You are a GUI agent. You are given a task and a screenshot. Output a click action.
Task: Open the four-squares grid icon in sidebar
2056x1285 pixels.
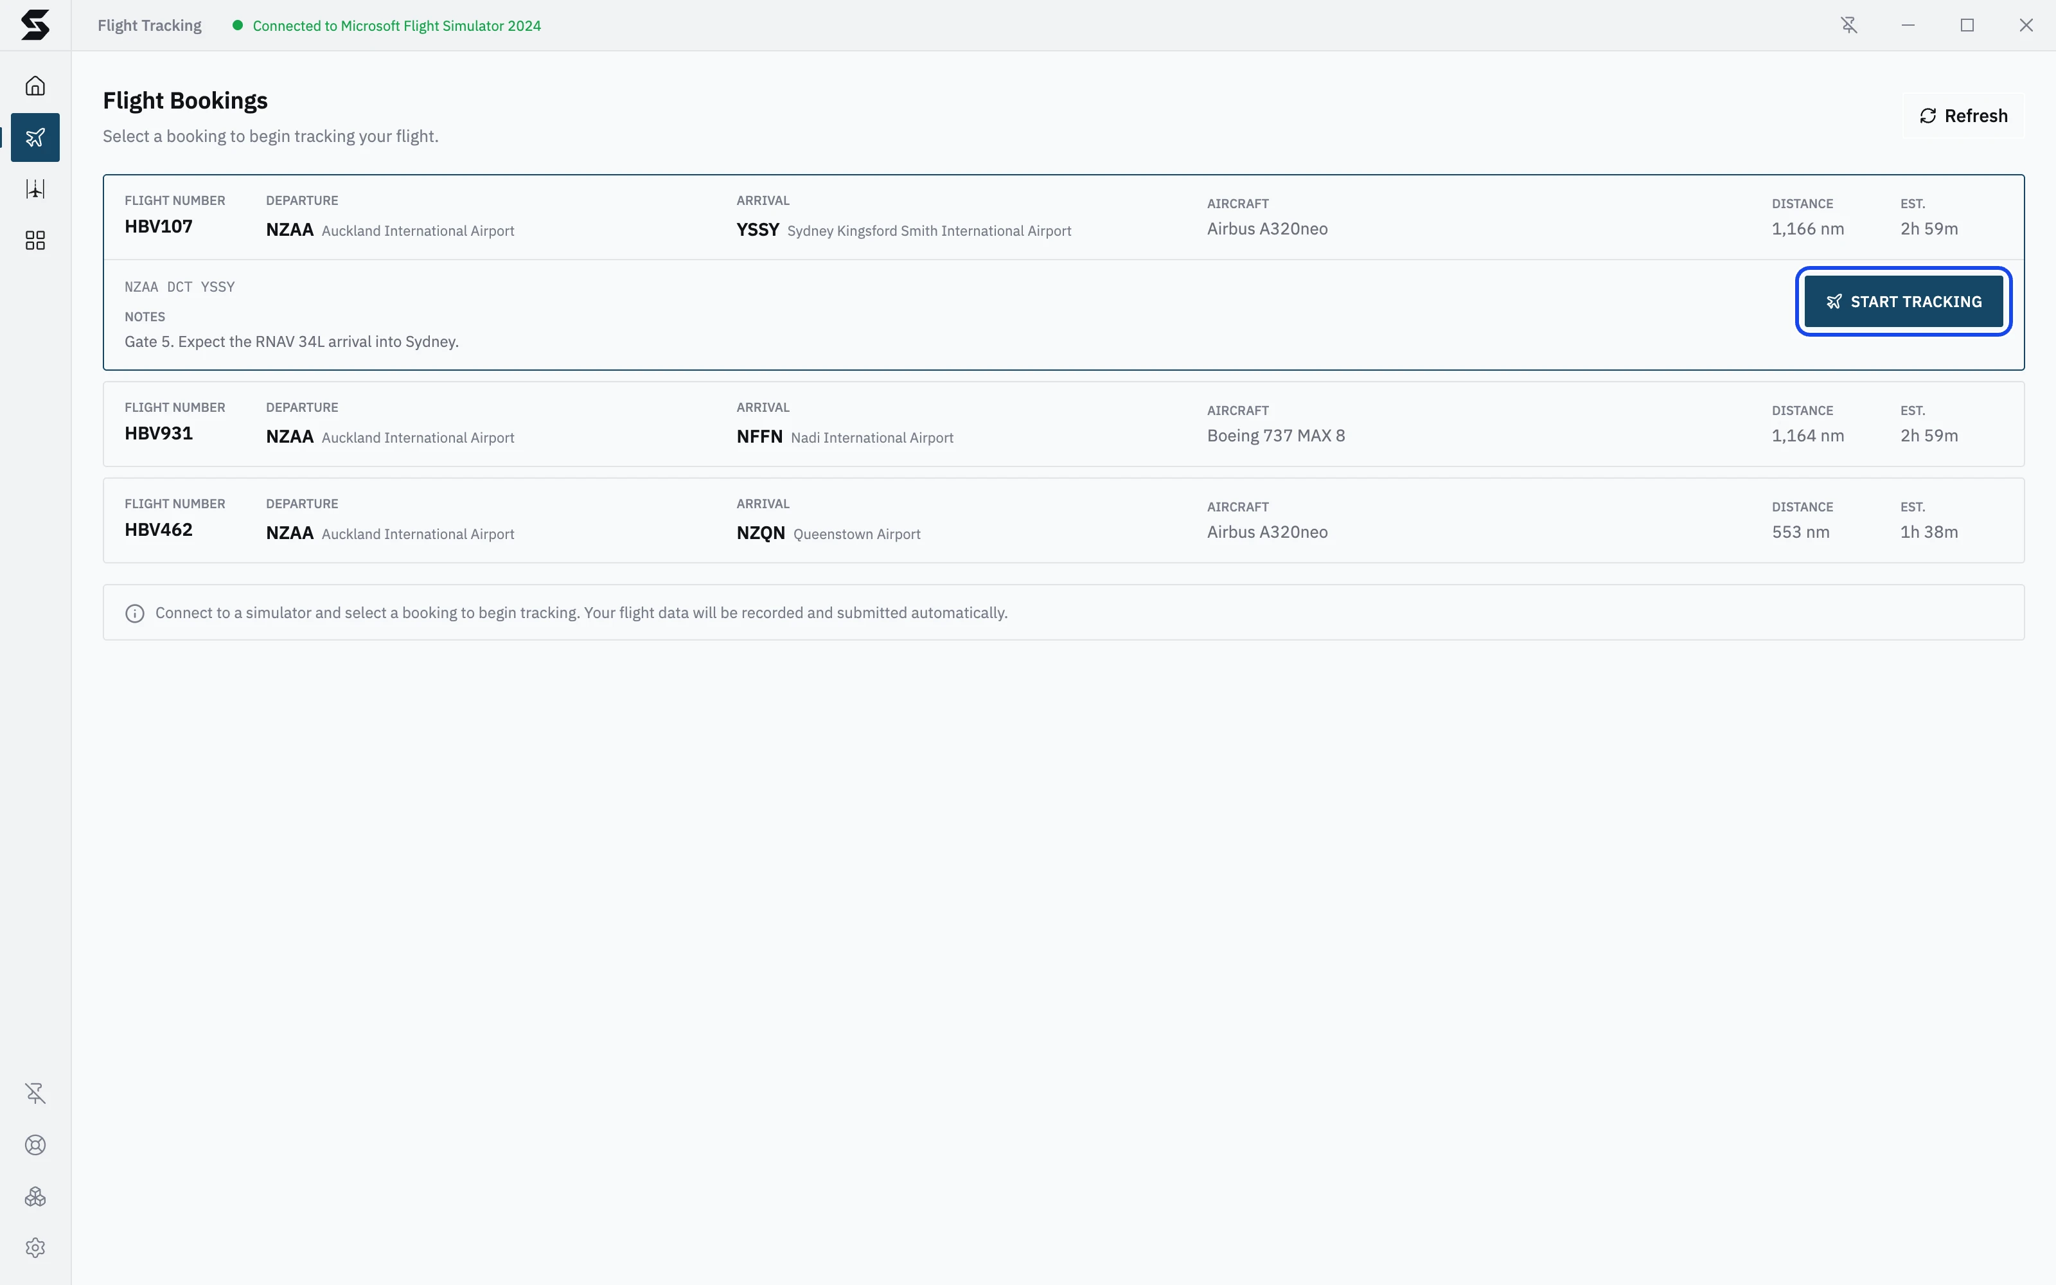coord(35,240)
